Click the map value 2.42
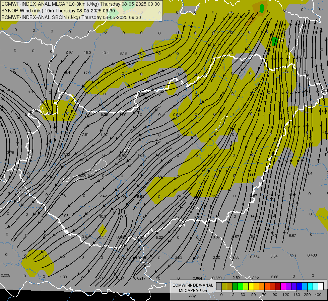The width and height of the screenshot is (328, 301). [103, 196]
